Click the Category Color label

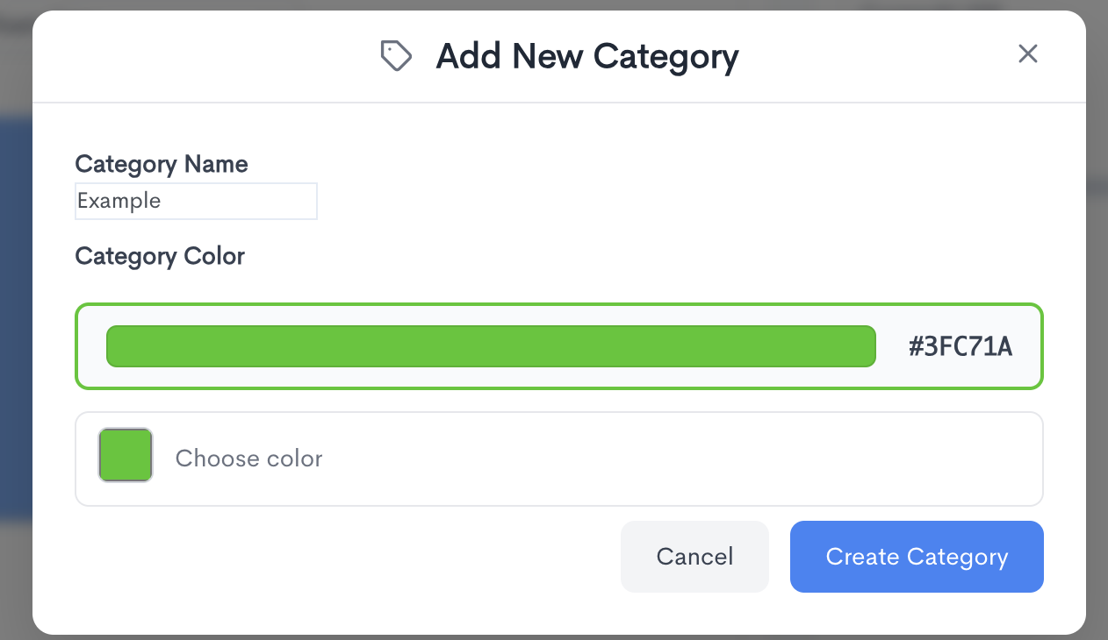tap(160, 256)
